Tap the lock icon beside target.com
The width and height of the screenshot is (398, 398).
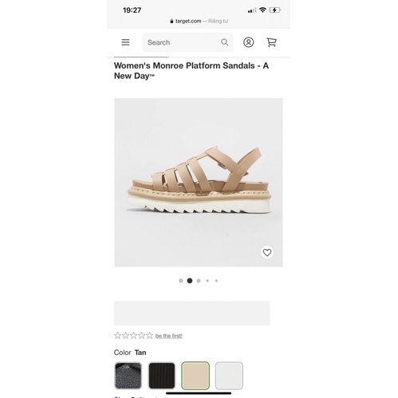171,21
